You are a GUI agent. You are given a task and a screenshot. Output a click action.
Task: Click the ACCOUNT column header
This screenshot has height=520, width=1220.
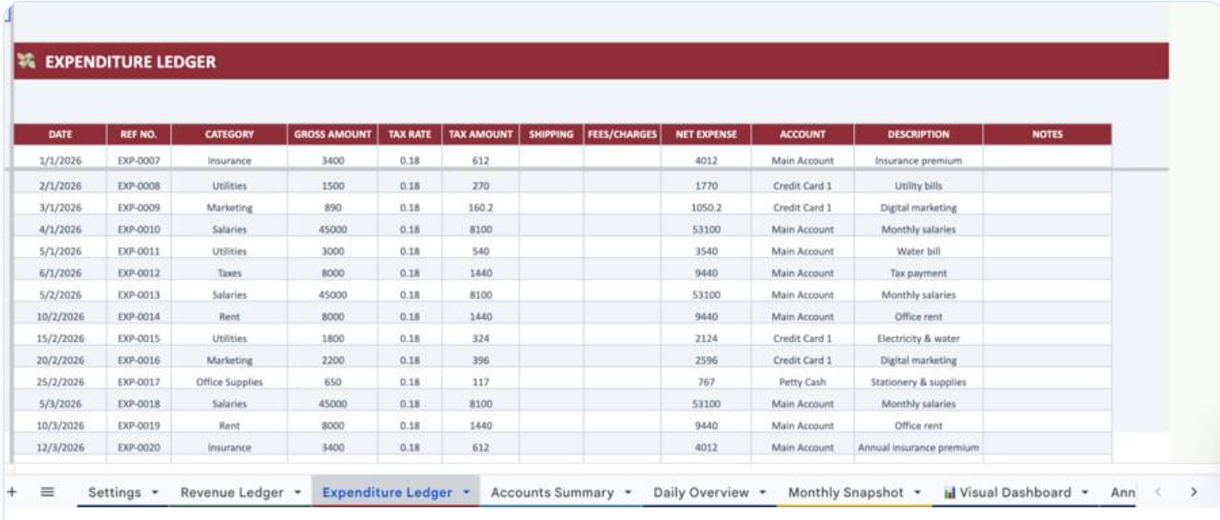[x=803, y=134]
